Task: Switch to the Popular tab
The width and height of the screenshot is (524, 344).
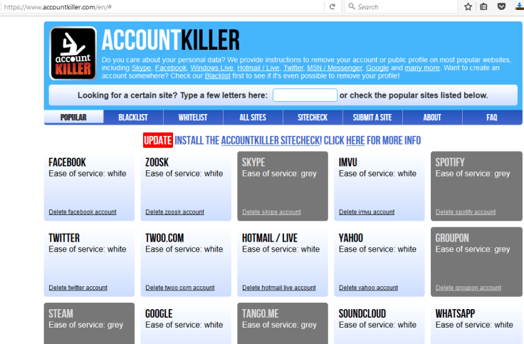Action: click(x=73, y=118)
